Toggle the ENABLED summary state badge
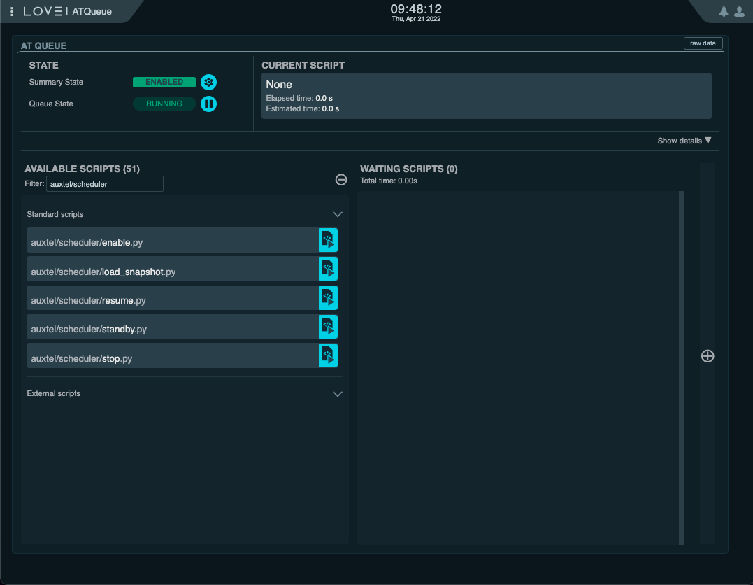 (x=164, y=82)
